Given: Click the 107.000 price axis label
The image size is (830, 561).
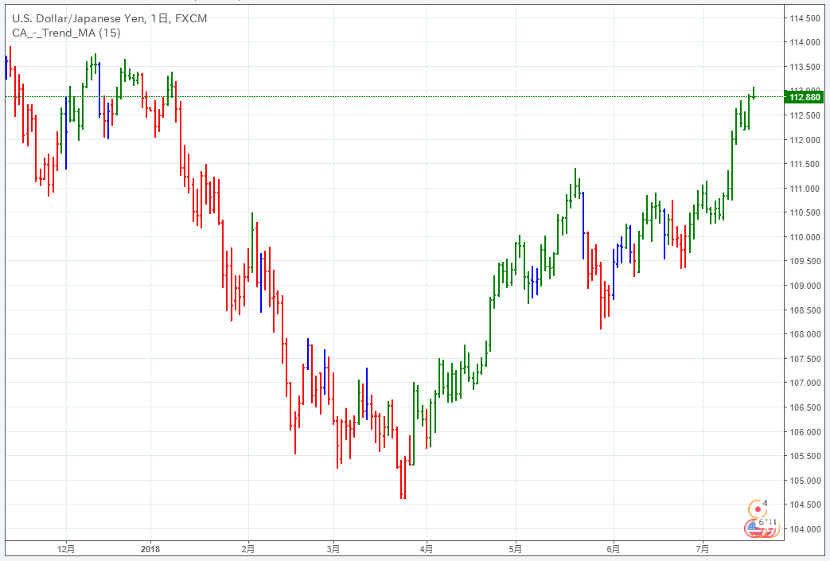Looking at the screenshot, I should [805, 383].
